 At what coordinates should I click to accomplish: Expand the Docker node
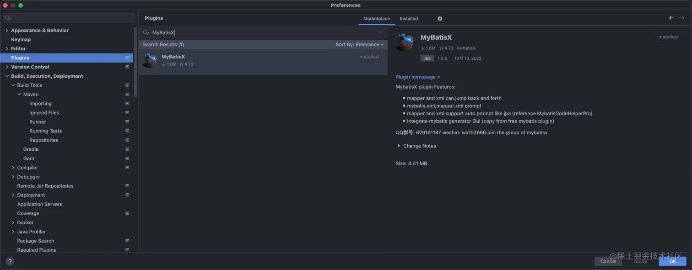point(13,222)
